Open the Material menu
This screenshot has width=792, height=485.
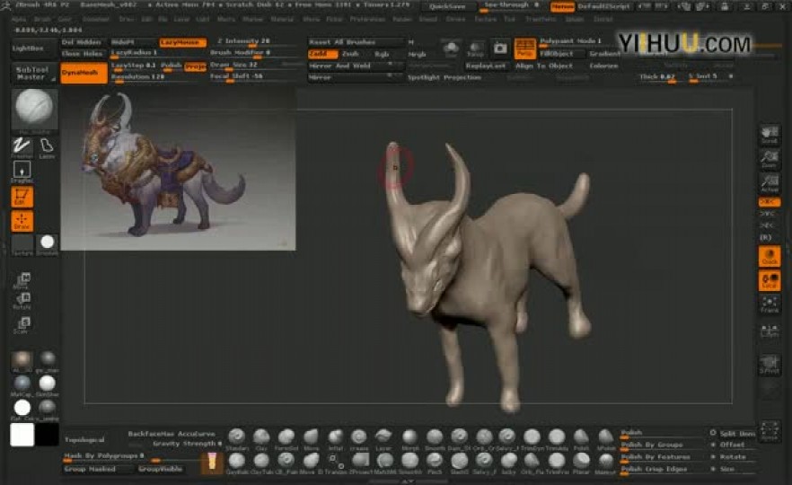click(282, 19)
